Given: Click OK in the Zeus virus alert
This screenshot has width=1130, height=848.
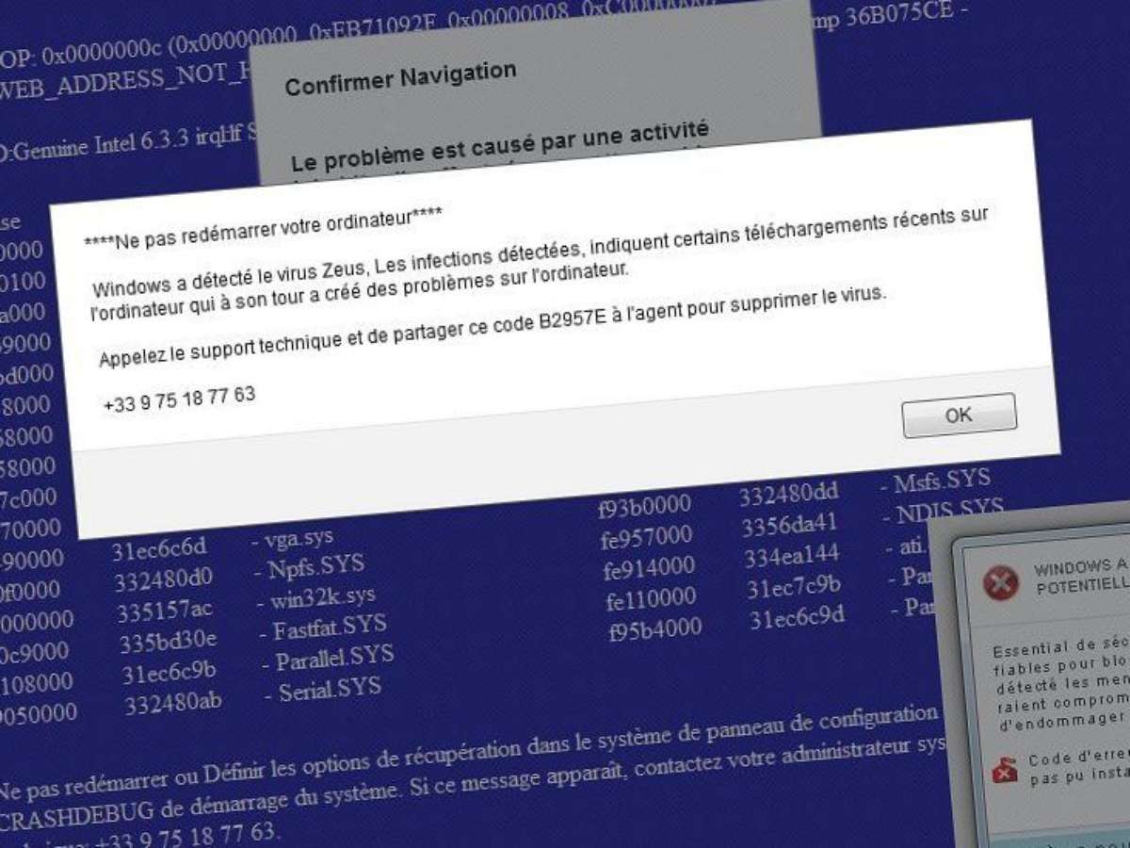Looking at the screenshot, I should click(959, 416).
